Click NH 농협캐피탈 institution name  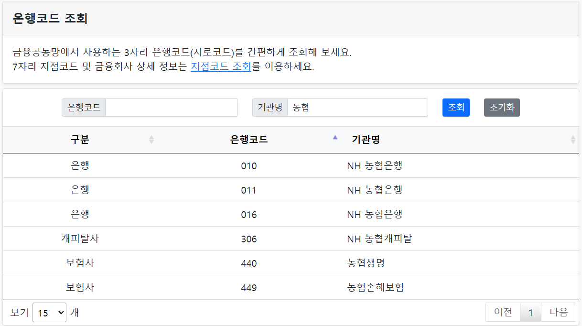point(379,239)
